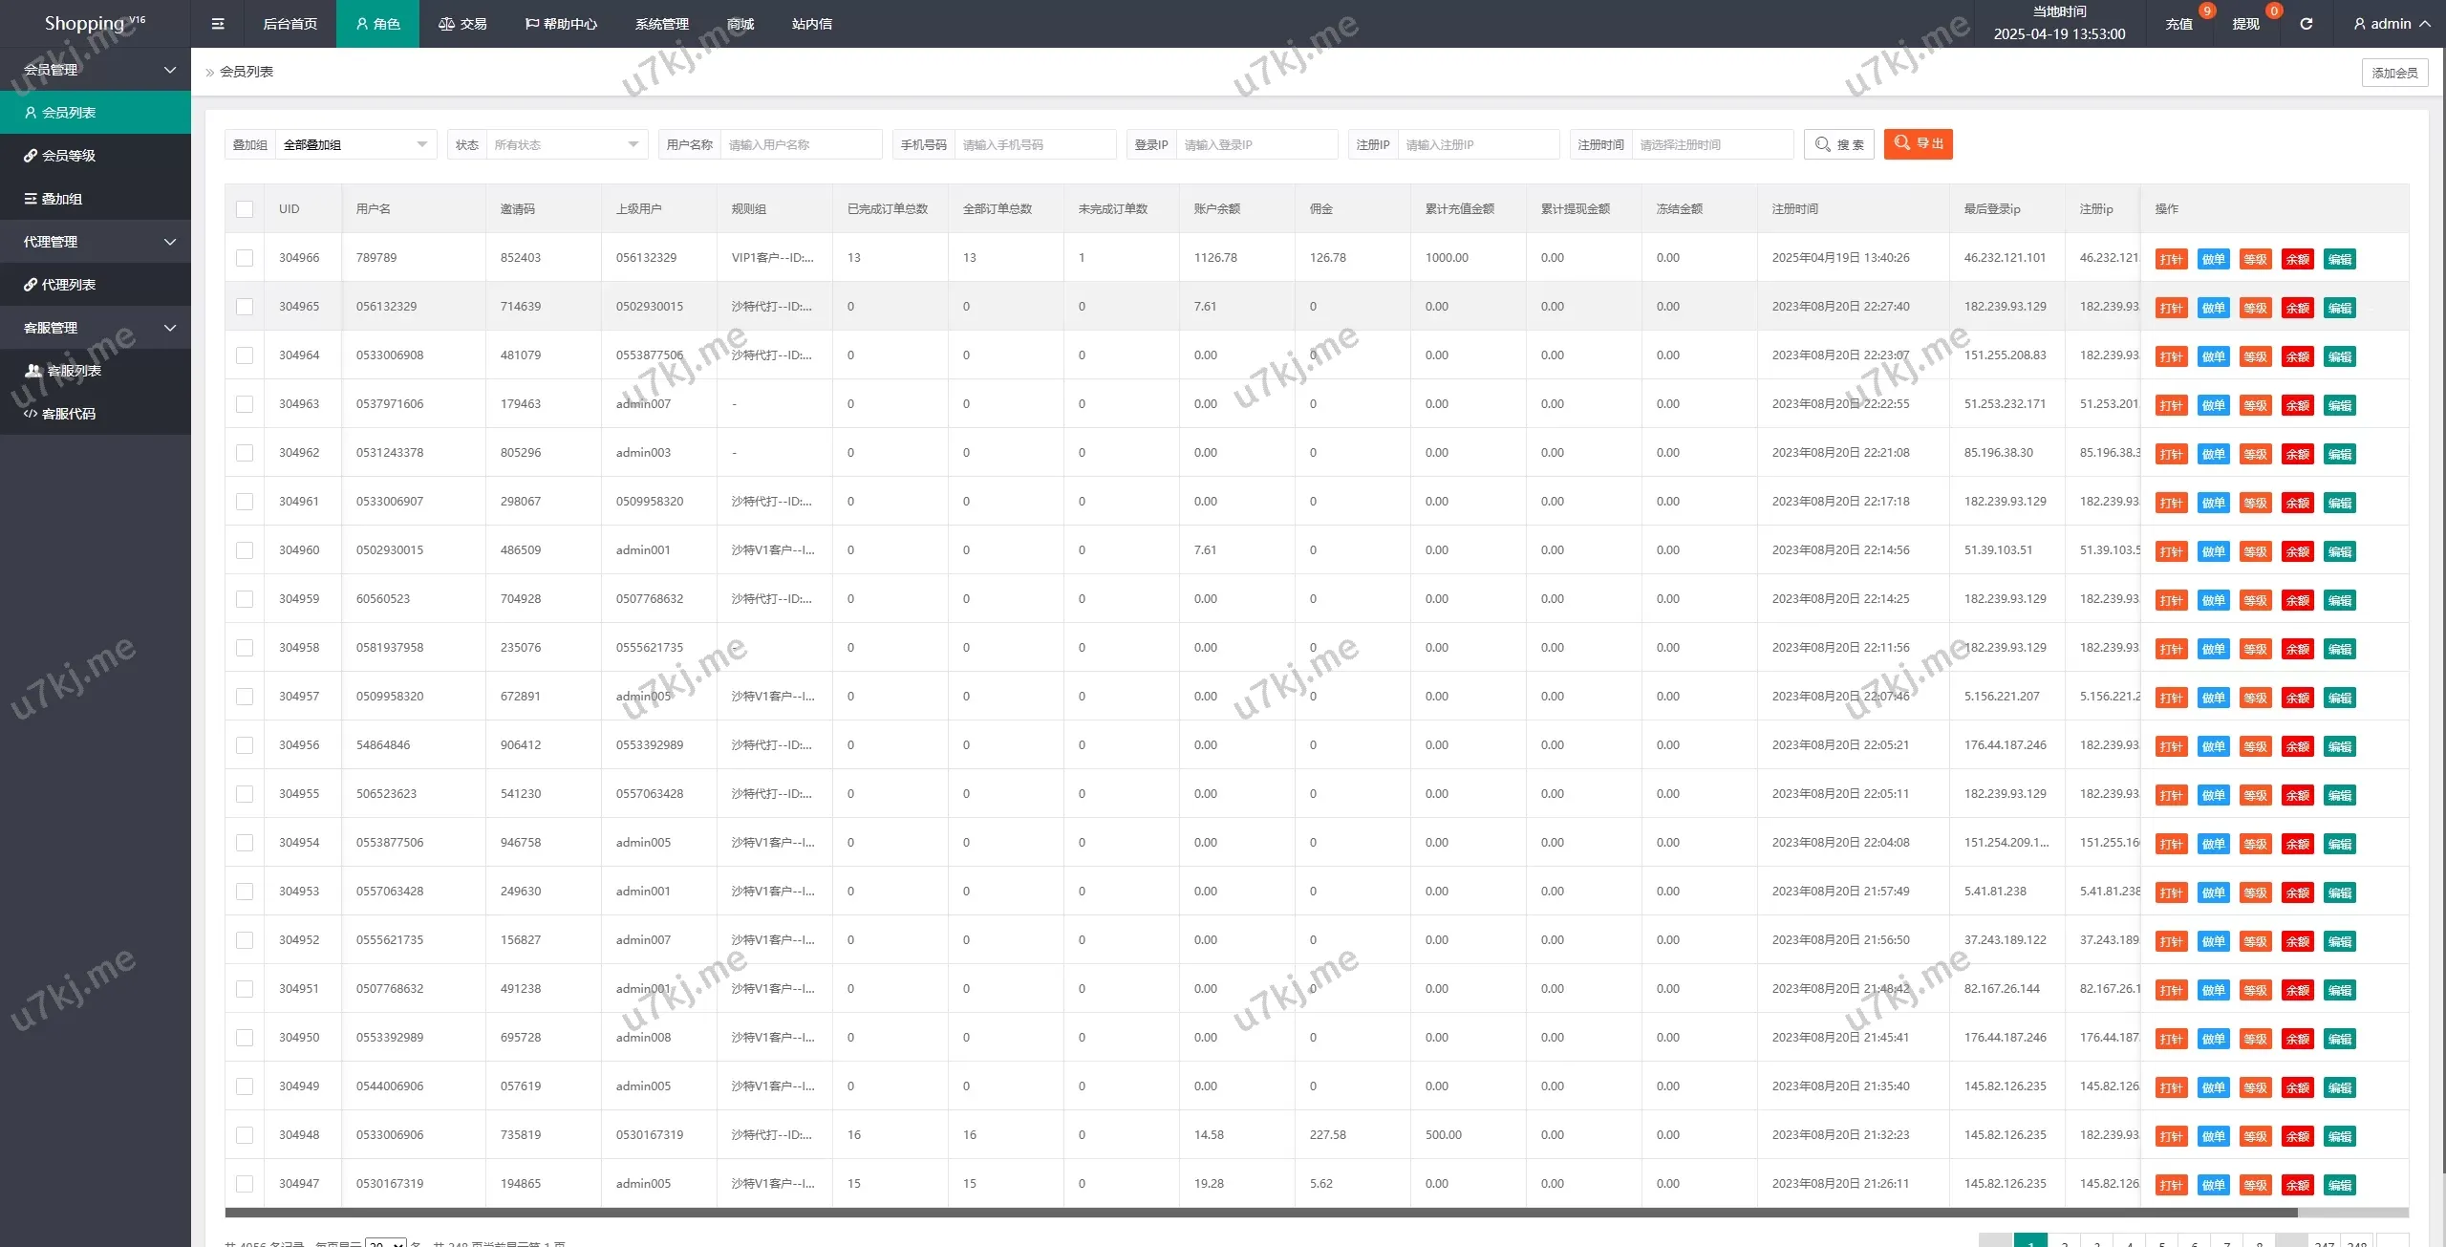Collapse sidebar with the hamburger menu icon
The image size is (2446, 1247).
point(218,24)
